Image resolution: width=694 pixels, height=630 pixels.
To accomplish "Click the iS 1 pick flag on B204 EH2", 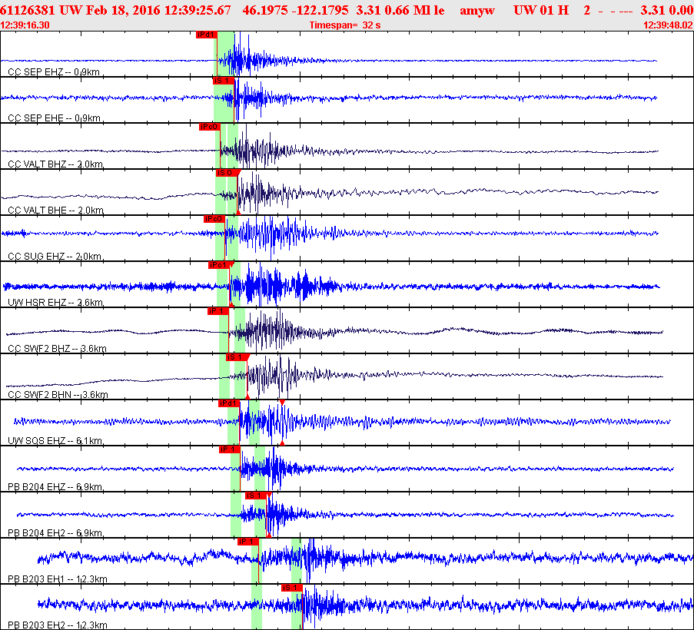I will tap(256, 496).
